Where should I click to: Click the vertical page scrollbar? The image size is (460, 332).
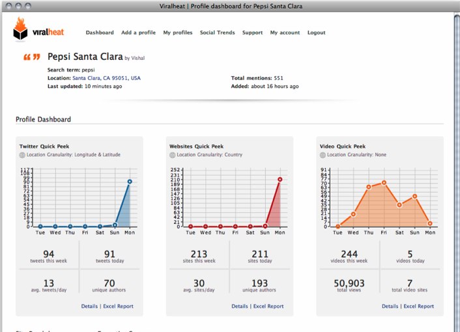point(457,173)
